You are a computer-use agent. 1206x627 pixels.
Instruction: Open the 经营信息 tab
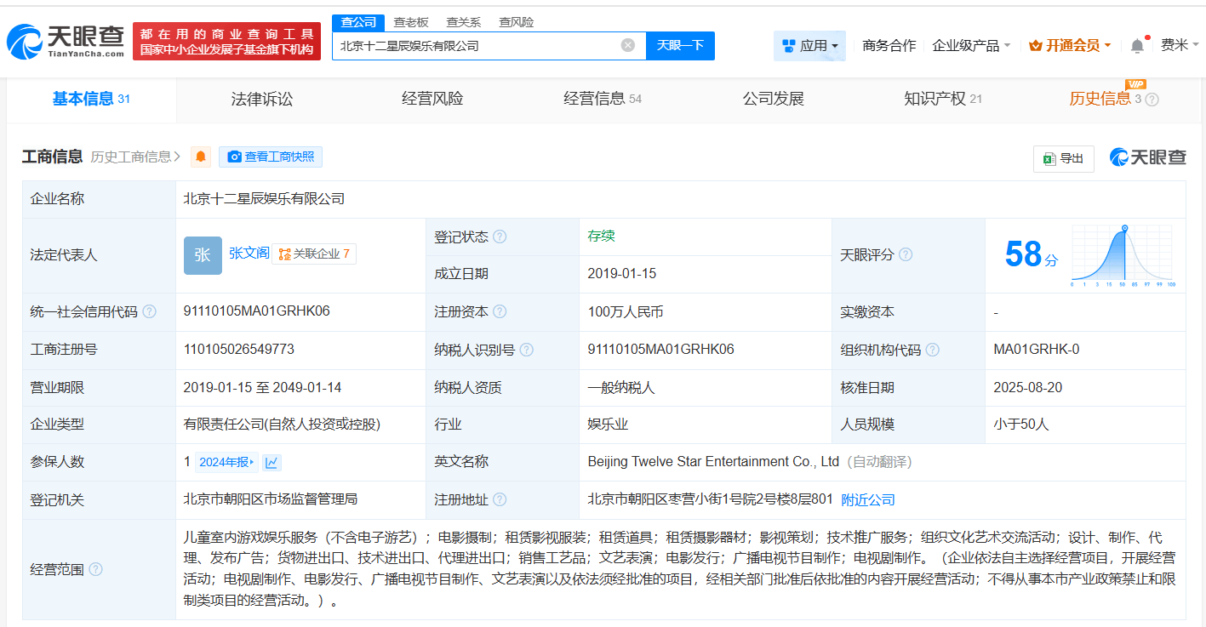(x=603, y=99)
